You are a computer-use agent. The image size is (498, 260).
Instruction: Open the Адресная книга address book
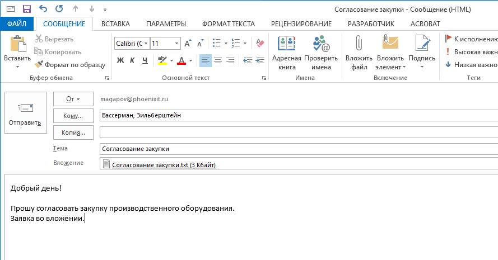click(286, 53)
